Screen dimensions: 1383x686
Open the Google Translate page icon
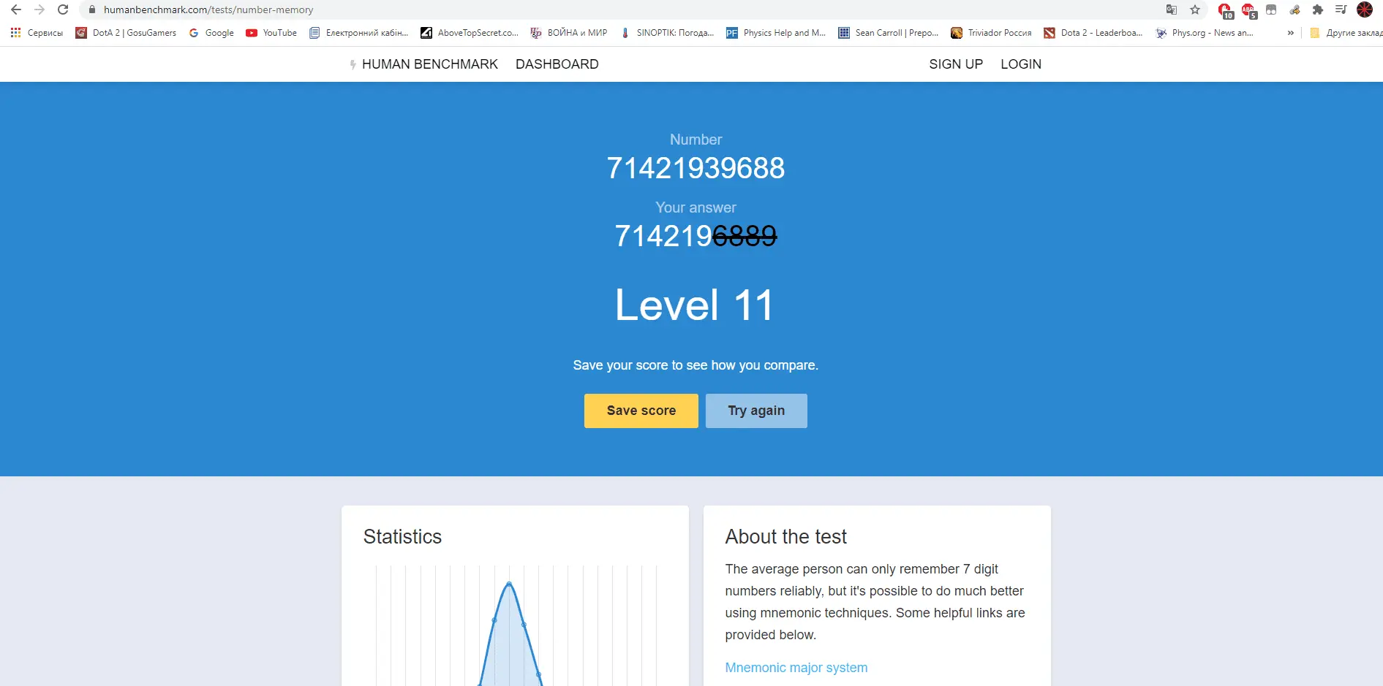1172,9
